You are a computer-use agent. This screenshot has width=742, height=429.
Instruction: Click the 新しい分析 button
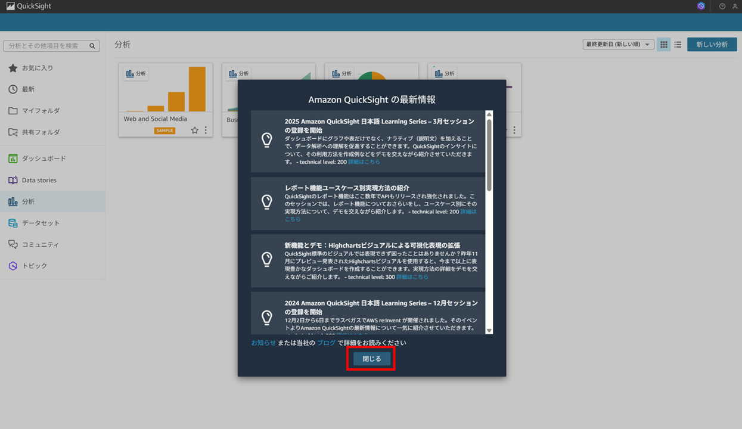coord(712,45)
